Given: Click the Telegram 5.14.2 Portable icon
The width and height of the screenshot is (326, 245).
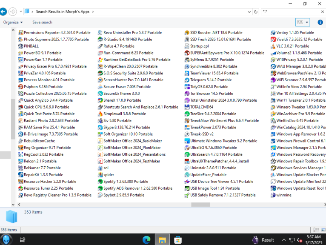Looking at the screenshot, I should point(187,80).
